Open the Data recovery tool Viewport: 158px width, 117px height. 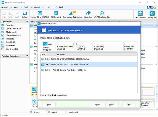pyautogui.click(x=140, y=15)
